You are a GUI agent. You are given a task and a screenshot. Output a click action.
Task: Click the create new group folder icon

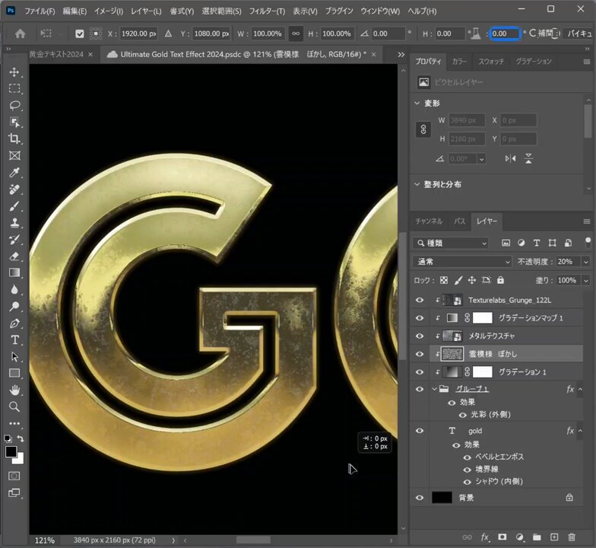[537, 537]
